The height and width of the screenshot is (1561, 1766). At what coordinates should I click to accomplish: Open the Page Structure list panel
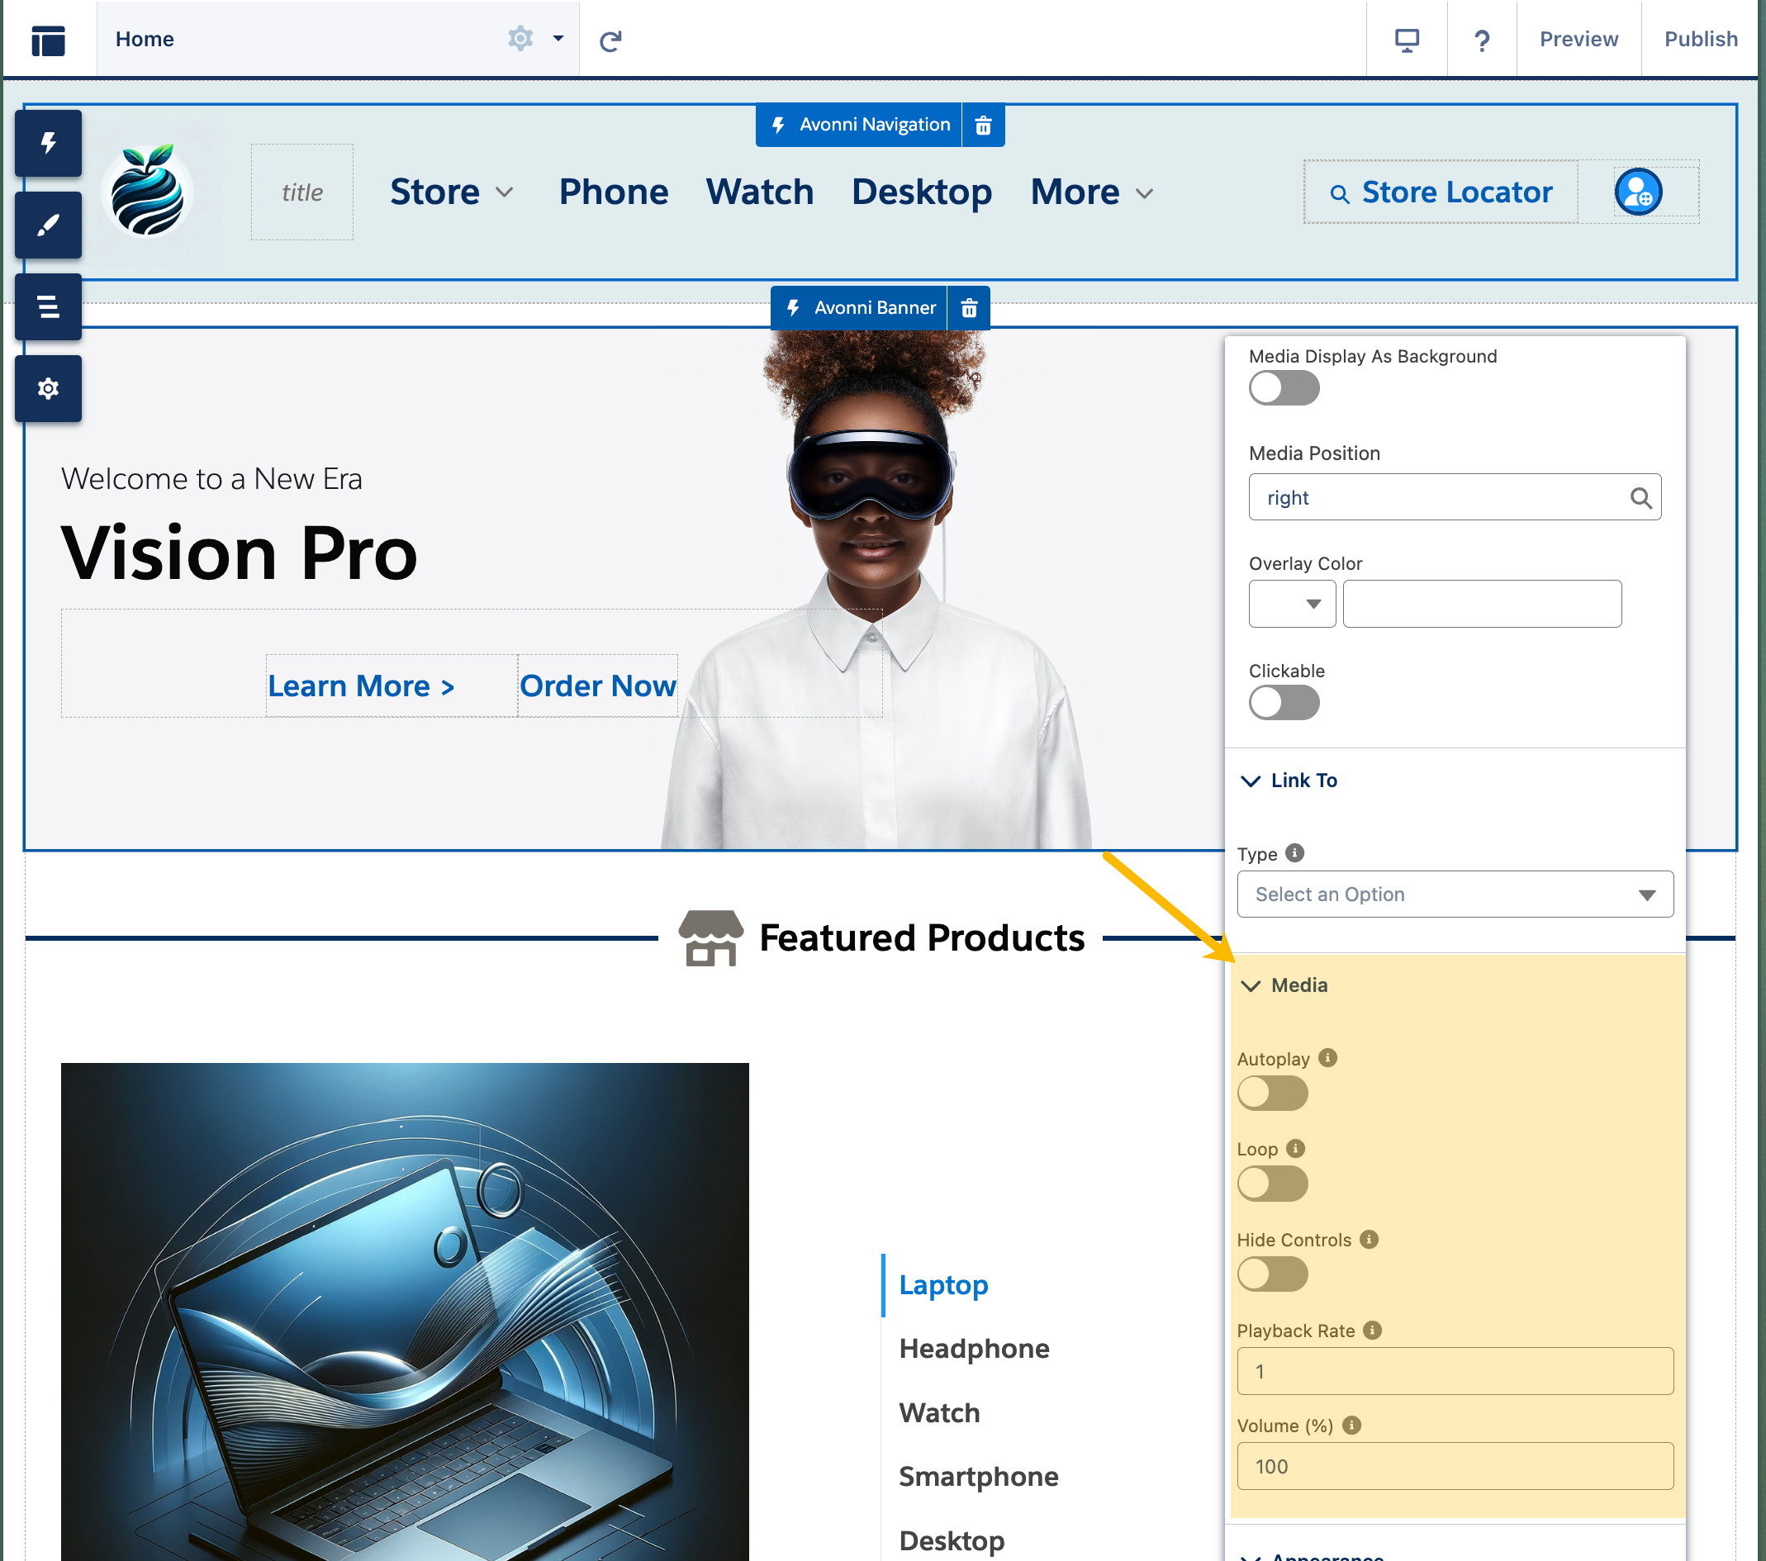[49, 306]
